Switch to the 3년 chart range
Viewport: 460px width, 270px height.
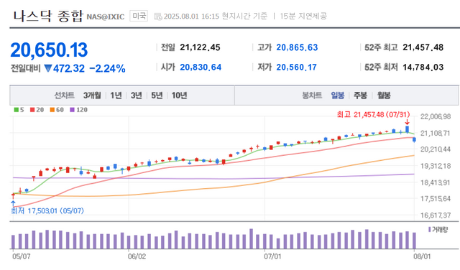coord(137,96)
